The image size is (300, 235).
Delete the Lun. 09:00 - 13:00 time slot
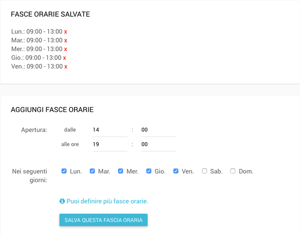(66, 32)
